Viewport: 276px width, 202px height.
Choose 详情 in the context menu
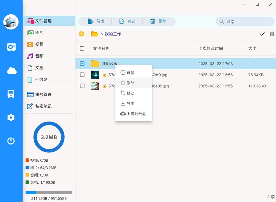(x=134, y=73)
